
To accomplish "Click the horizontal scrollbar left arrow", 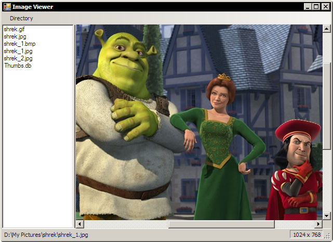I will pos(80,224).
